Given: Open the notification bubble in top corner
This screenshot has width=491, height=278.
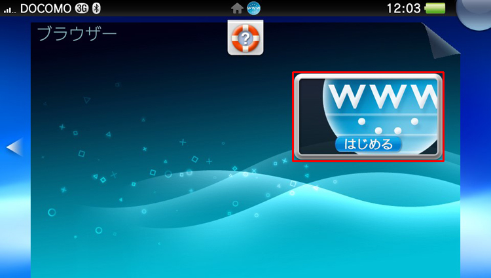Looking at the screenshot, I should coord(473,14).
